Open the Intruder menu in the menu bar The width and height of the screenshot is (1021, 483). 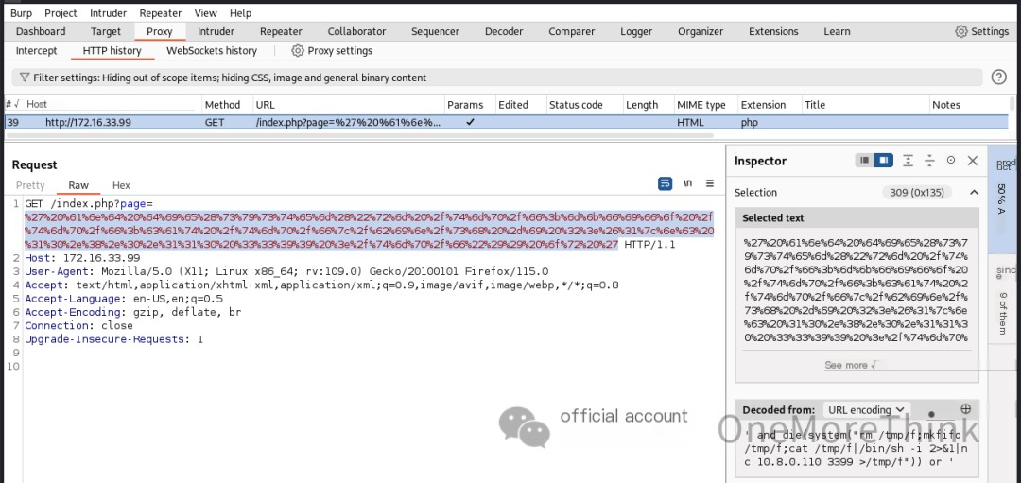coord(108,13)
